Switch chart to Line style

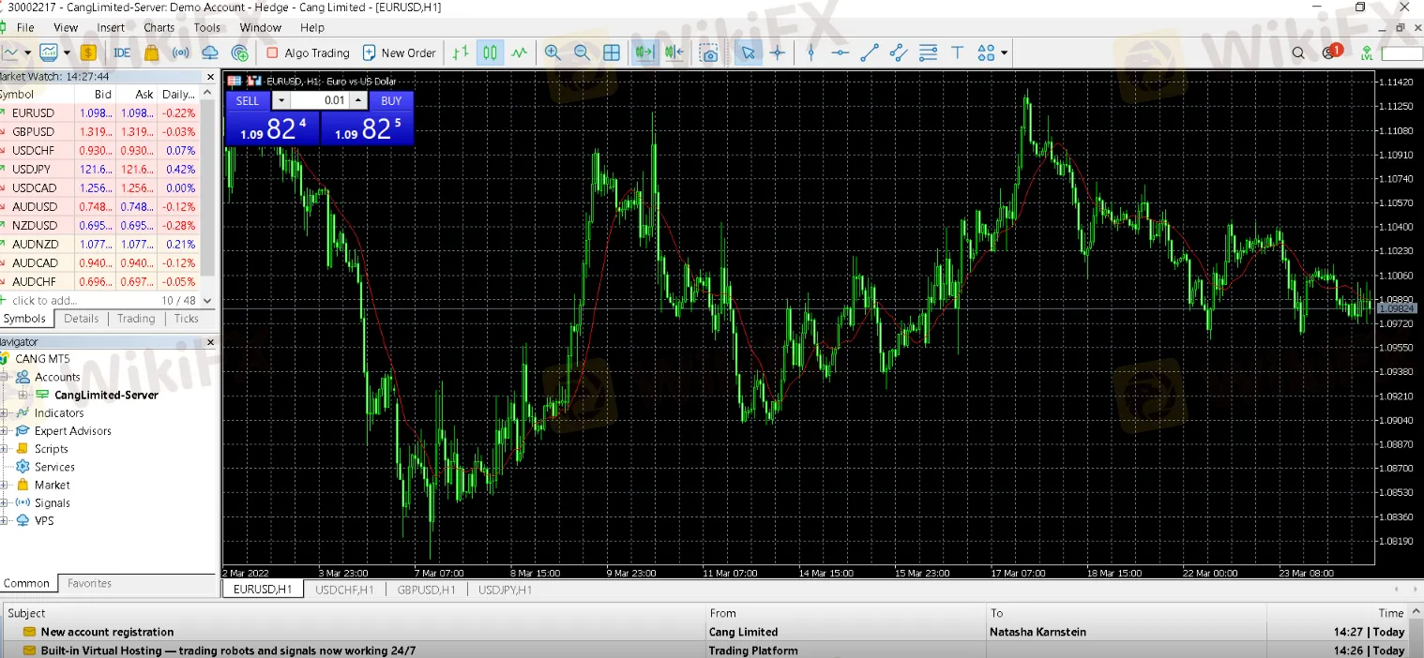click(519, 52)
